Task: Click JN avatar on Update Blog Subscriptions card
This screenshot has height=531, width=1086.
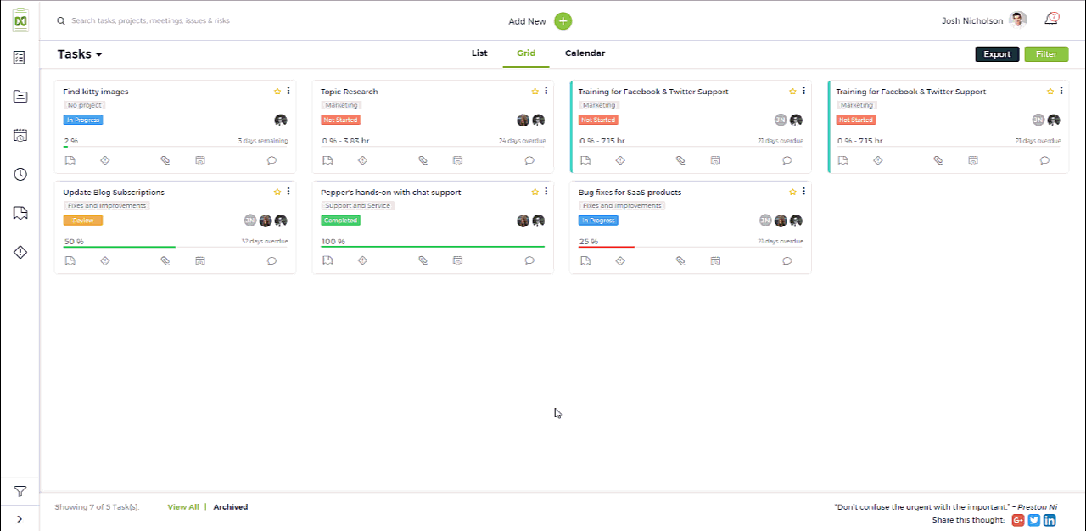Action: click(250, 221)
